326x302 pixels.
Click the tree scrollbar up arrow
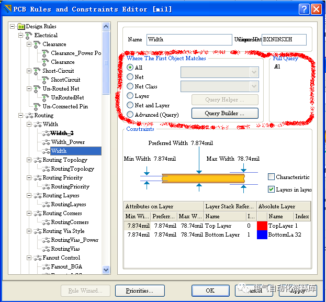(106, 26)
